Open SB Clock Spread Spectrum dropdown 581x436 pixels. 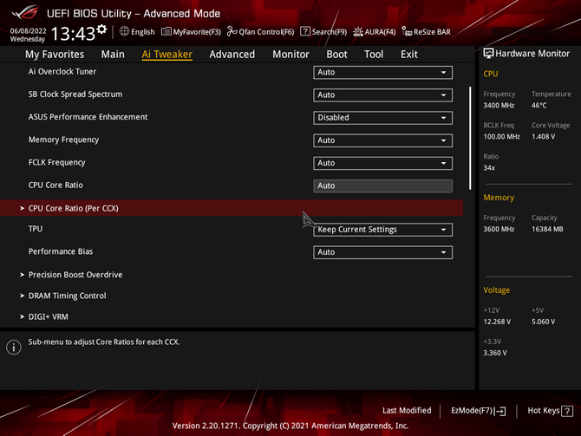(382, 94)
